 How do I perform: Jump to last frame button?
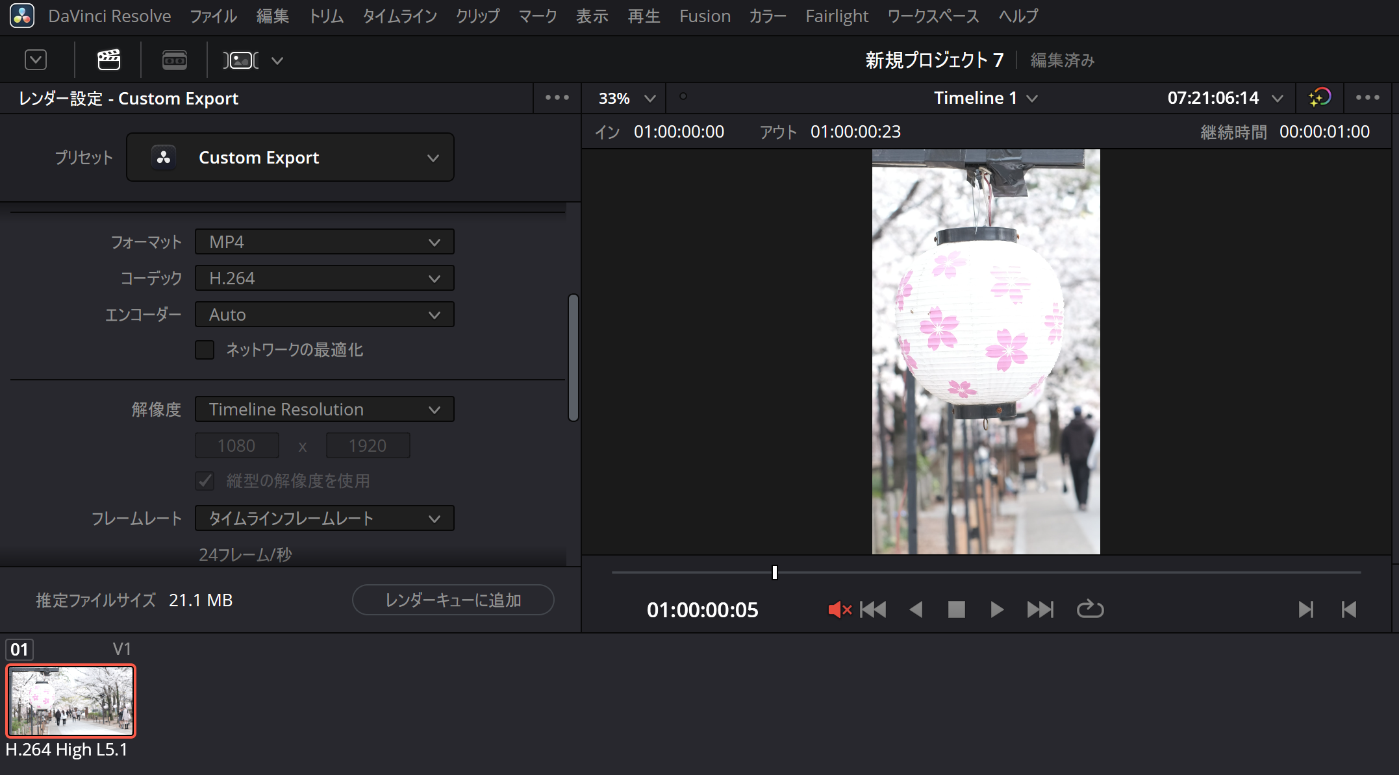pos(1040,609)
